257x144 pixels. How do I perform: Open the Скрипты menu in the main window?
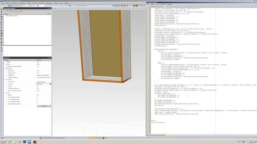click(x=56, y=3)
